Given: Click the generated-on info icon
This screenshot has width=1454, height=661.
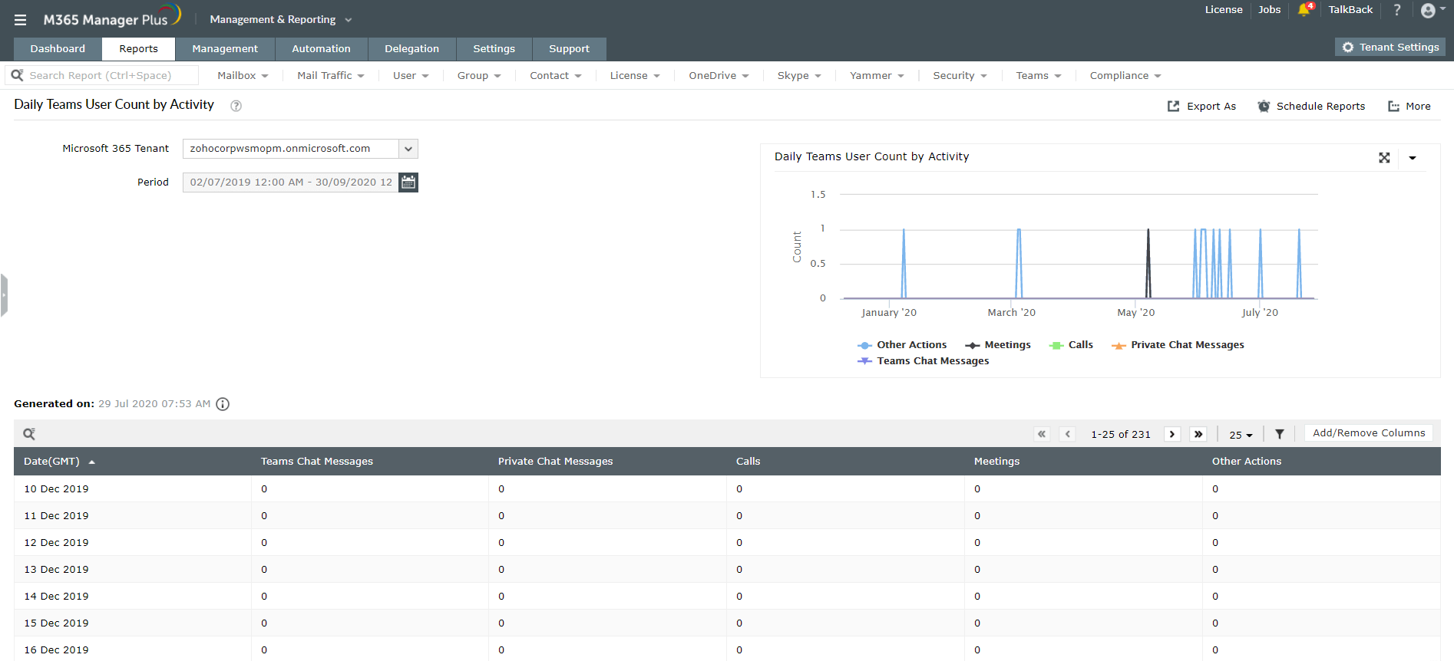Looking at the screenshot, I should [x=223, y=404].
